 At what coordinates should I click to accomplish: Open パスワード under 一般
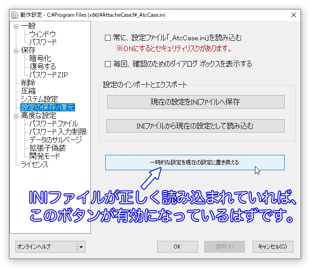coord(43,42)
